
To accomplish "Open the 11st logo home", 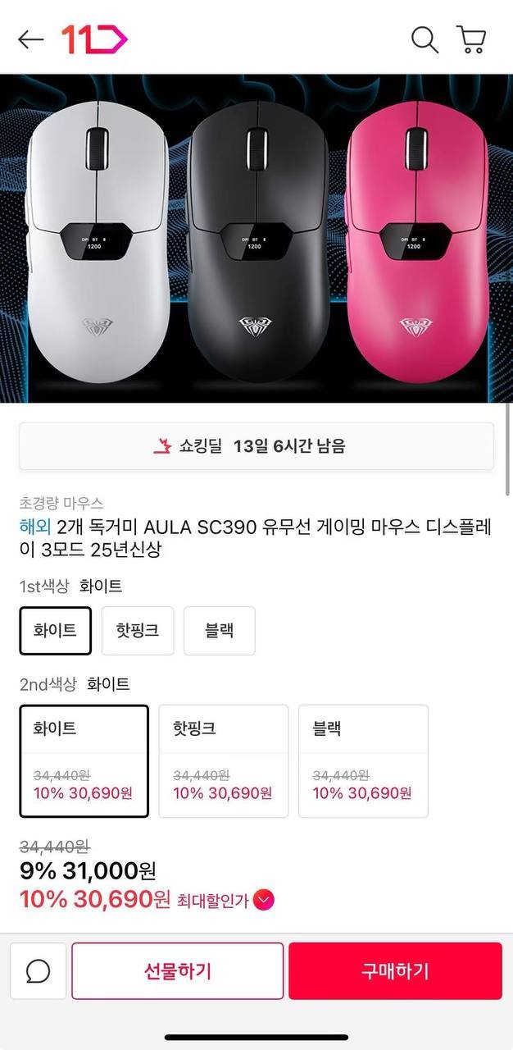I will [94, 39].
